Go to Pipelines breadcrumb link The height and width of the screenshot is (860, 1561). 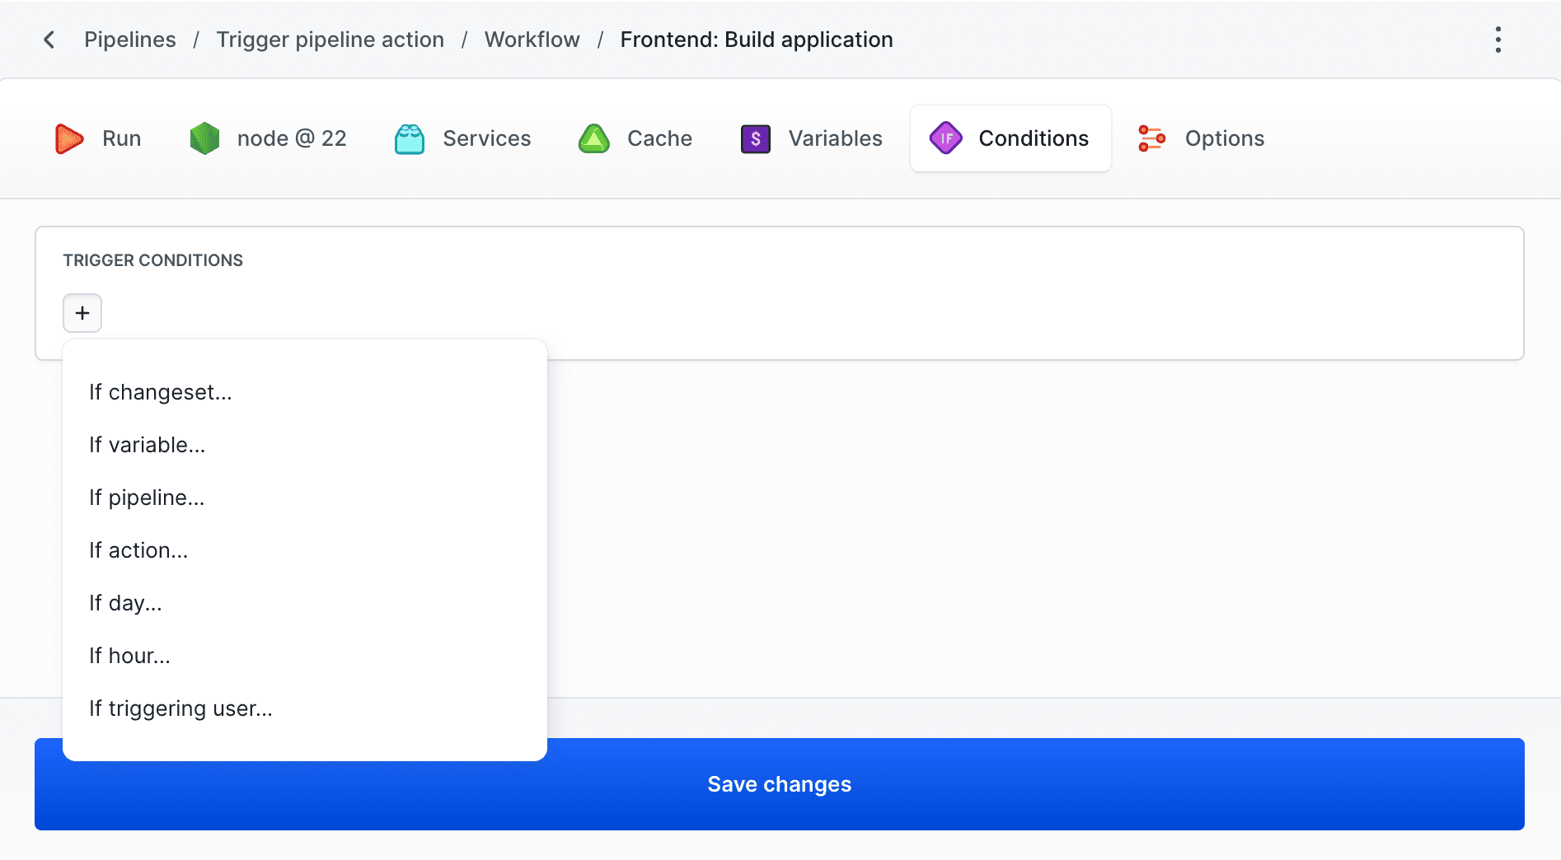coord(130,40)
